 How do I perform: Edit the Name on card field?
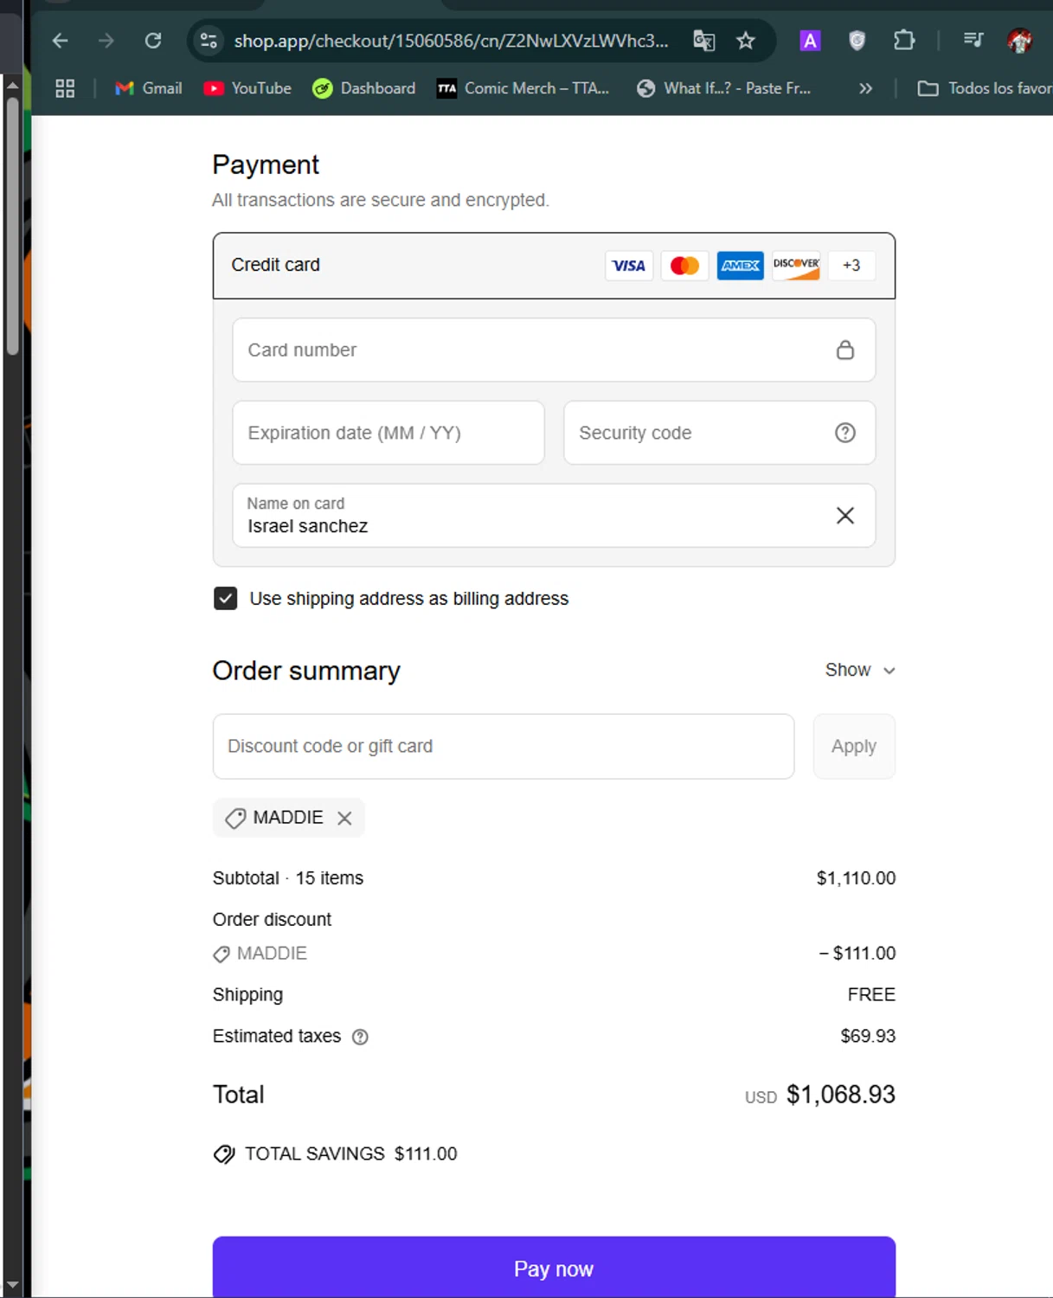tap(554, 516)
